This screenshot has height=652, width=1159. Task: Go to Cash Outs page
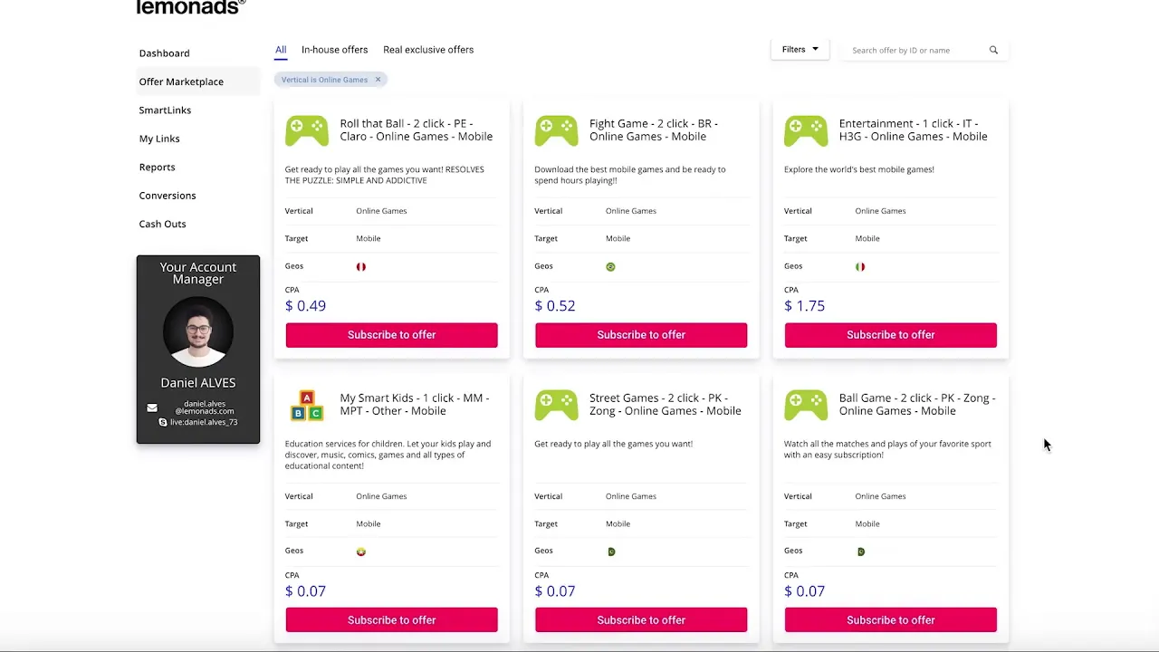point(162,225)
